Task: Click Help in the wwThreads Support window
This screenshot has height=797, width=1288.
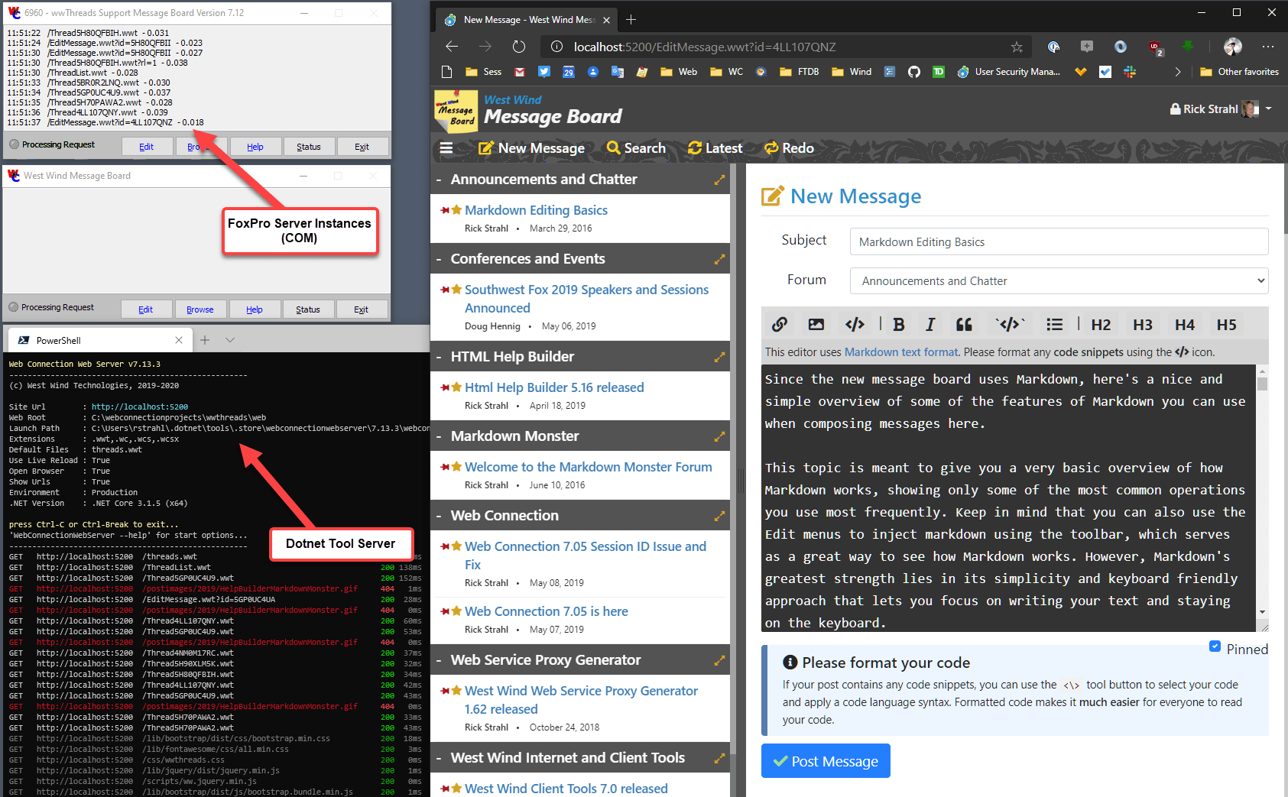Action: pyautogui.click(x=255, y=147)
